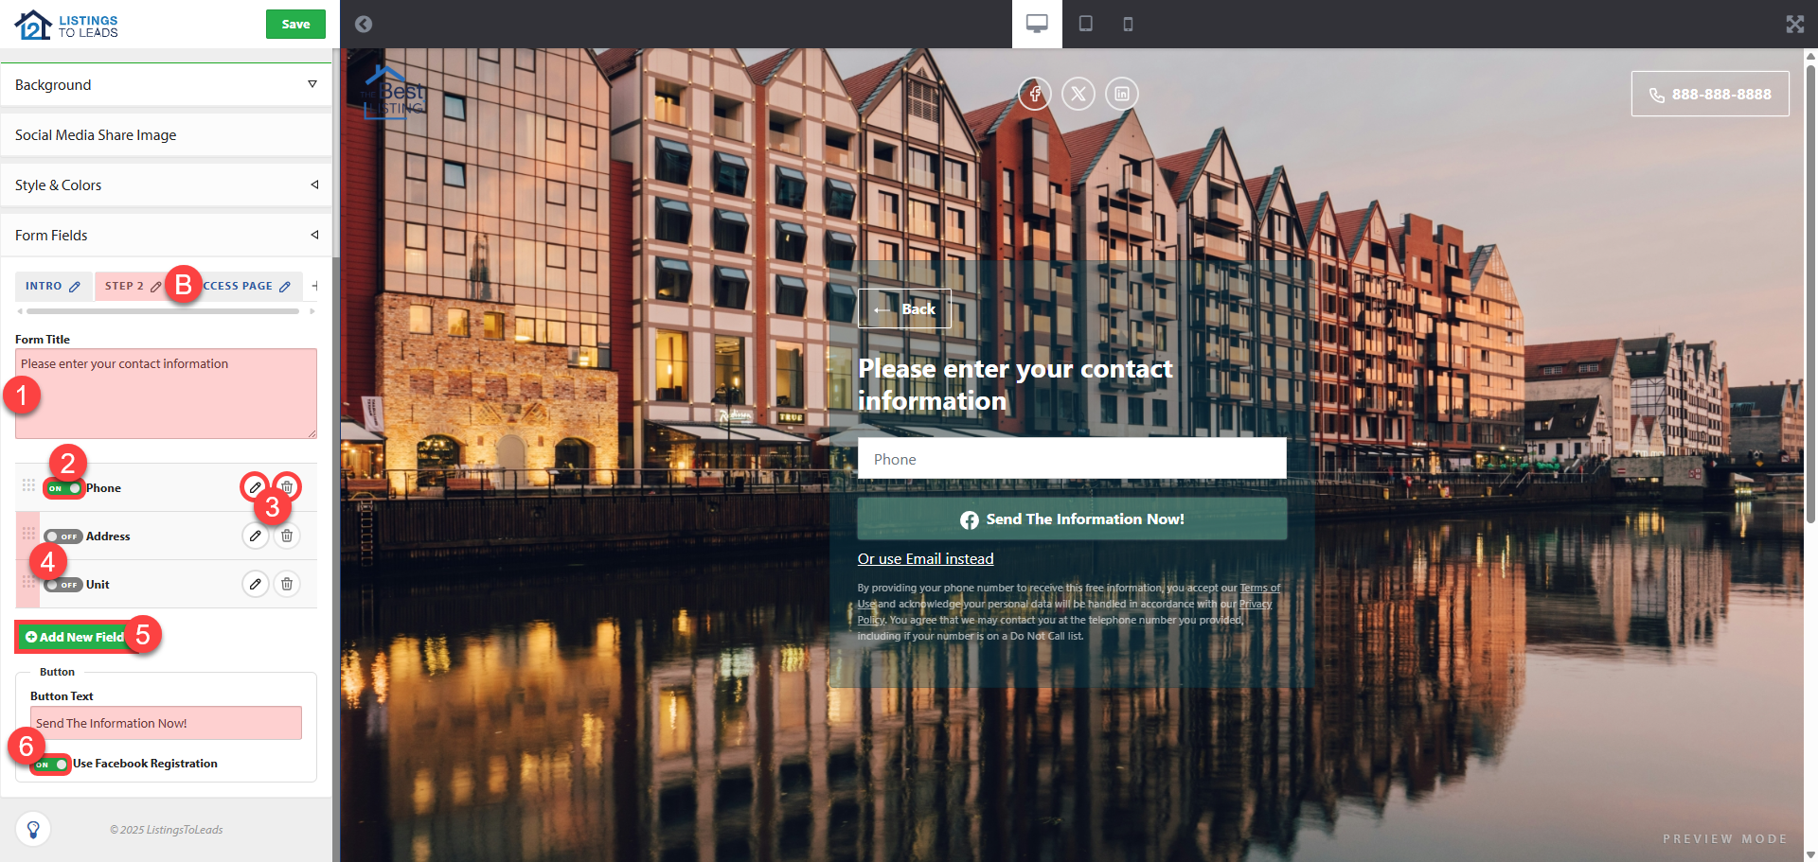Viewport: 1818px width, 862px height.
Task: Expand the Background section
Action: coord(166,85)
